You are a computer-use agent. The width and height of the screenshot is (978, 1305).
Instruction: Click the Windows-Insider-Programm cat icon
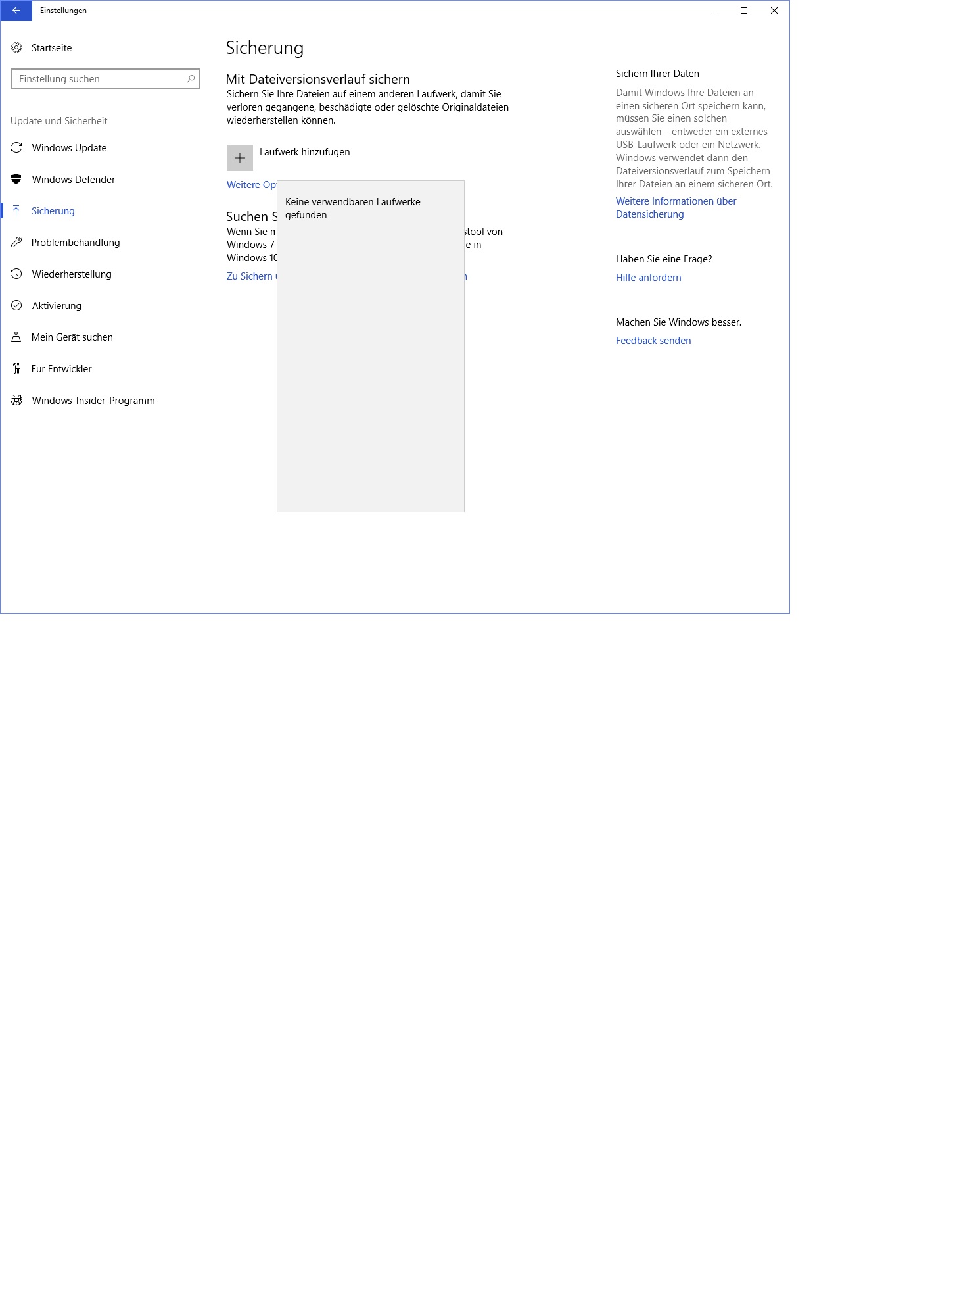click(x=16, y=401)
